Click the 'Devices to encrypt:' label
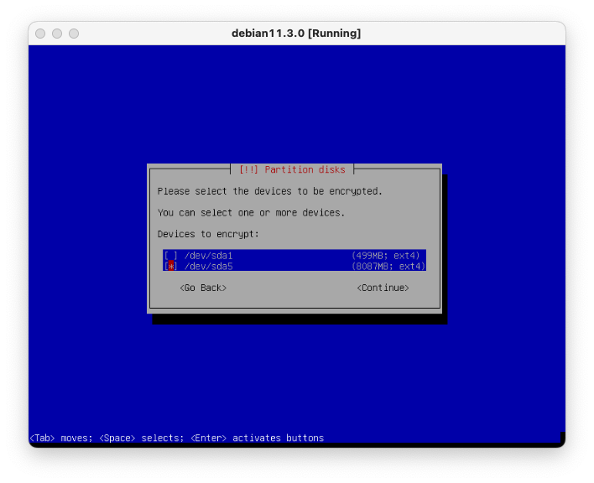594x483 pixels. click(208, 234)
